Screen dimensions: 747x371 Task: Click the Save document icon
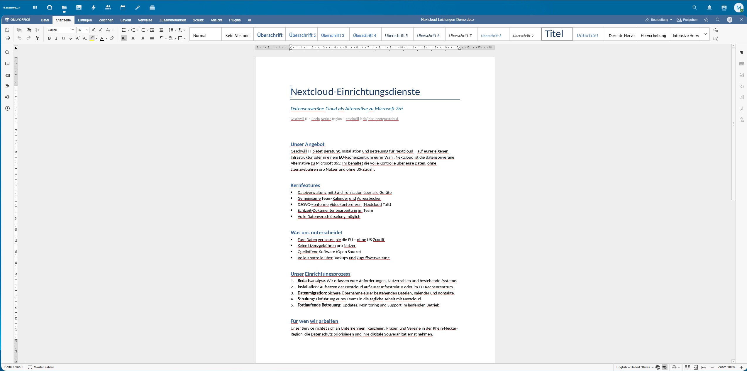[x=7, y=30]
